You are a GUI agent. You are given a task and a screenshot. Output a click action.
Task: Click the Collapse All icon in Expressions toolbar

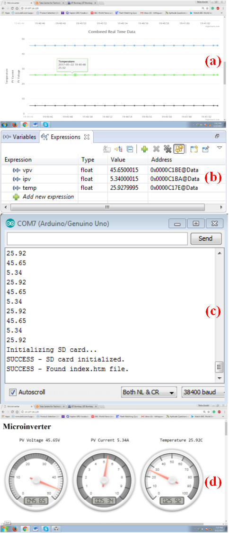tap(130, 149)
